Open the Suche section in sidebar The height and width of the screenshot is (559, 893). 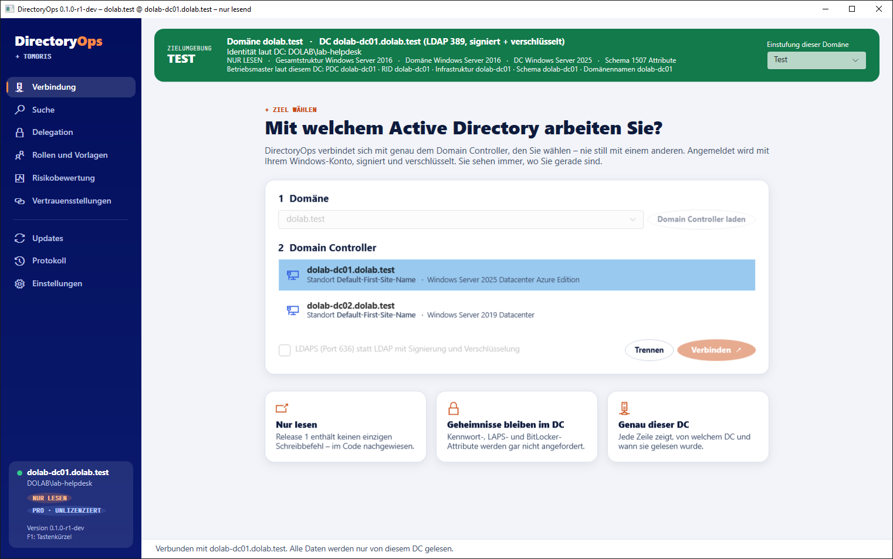tap(71, 110)
